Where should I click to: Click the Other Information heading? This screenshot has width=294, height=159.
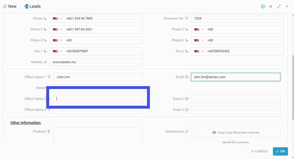26,123
